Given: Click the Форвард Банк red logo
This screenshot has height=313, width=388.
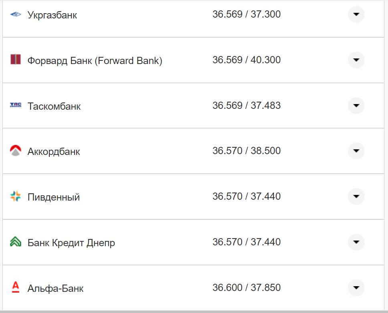Looking at the screenshot, I should tap(16, 60).
